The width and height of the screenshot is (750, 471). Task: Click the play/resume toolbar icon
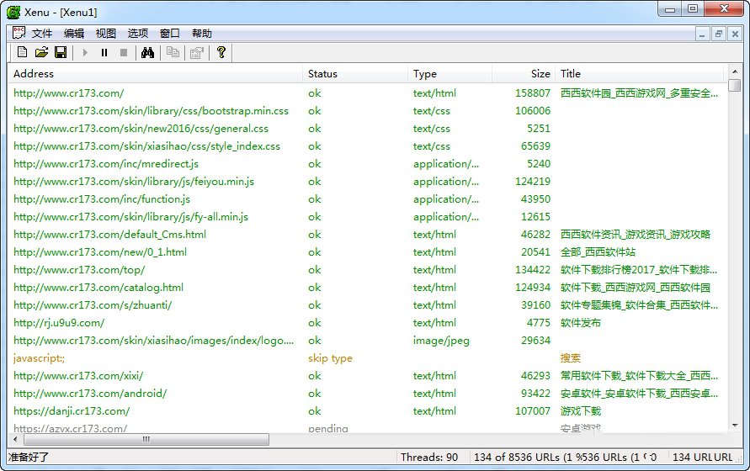click(85, 53)
